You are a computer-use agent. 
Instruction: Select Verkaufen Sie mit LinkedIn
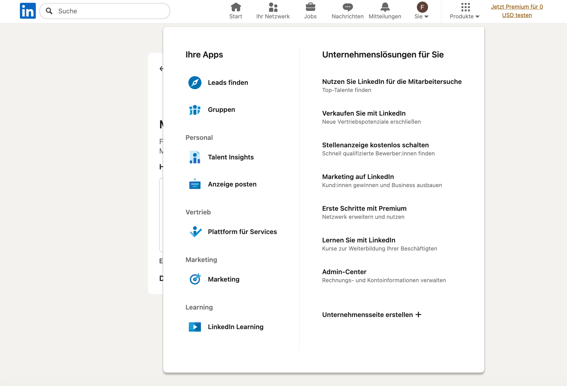364,113
